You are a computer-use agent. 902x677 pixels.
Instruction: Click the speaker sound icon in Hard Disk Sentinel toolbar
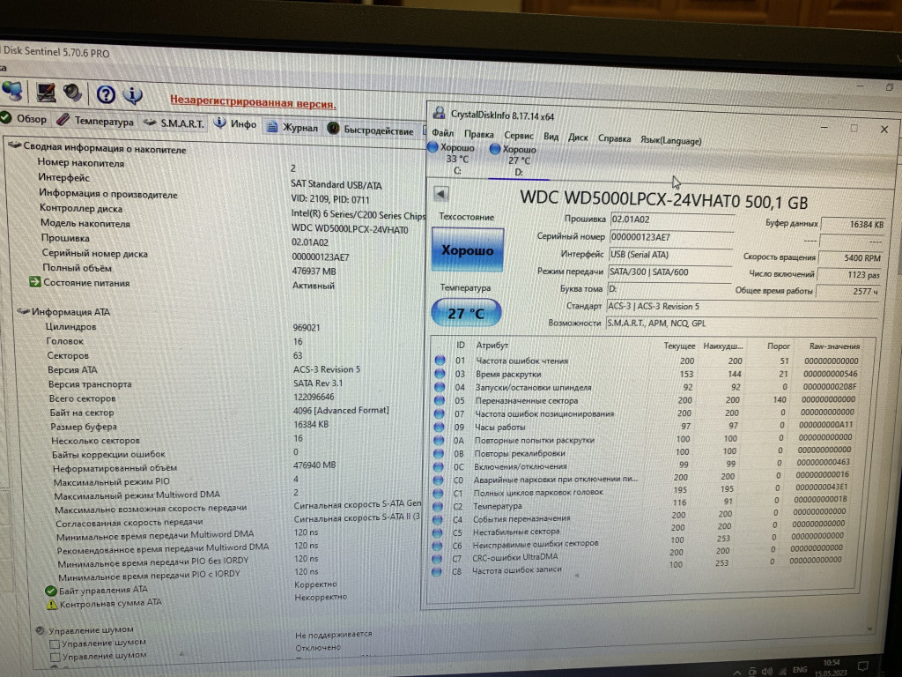72,93
